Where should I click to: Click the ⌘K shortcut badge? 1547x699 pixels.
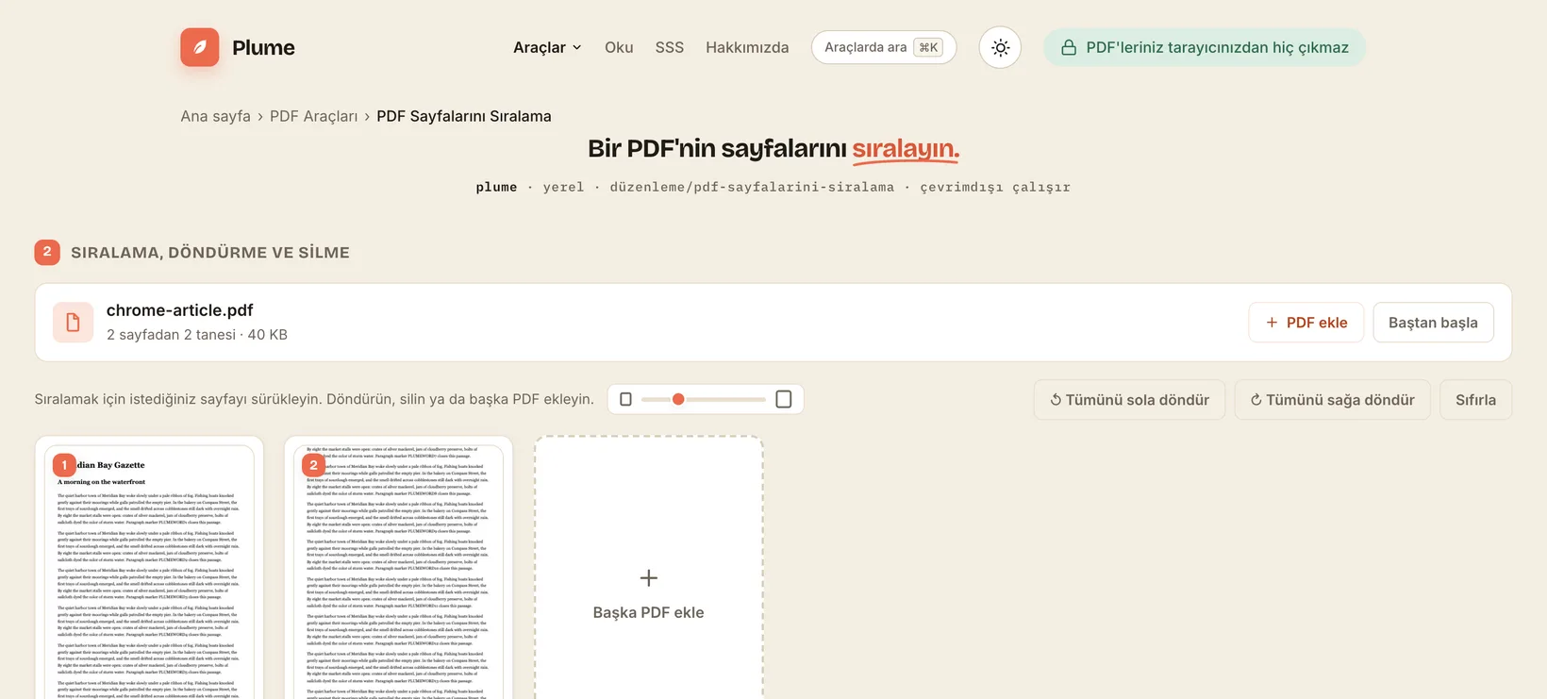point(928,47)
